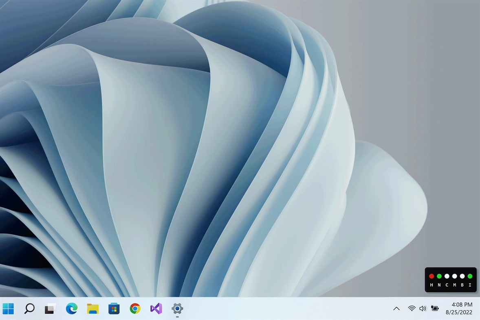
Task: Toggle the green I indicator dot
Action: coord(470,276)
